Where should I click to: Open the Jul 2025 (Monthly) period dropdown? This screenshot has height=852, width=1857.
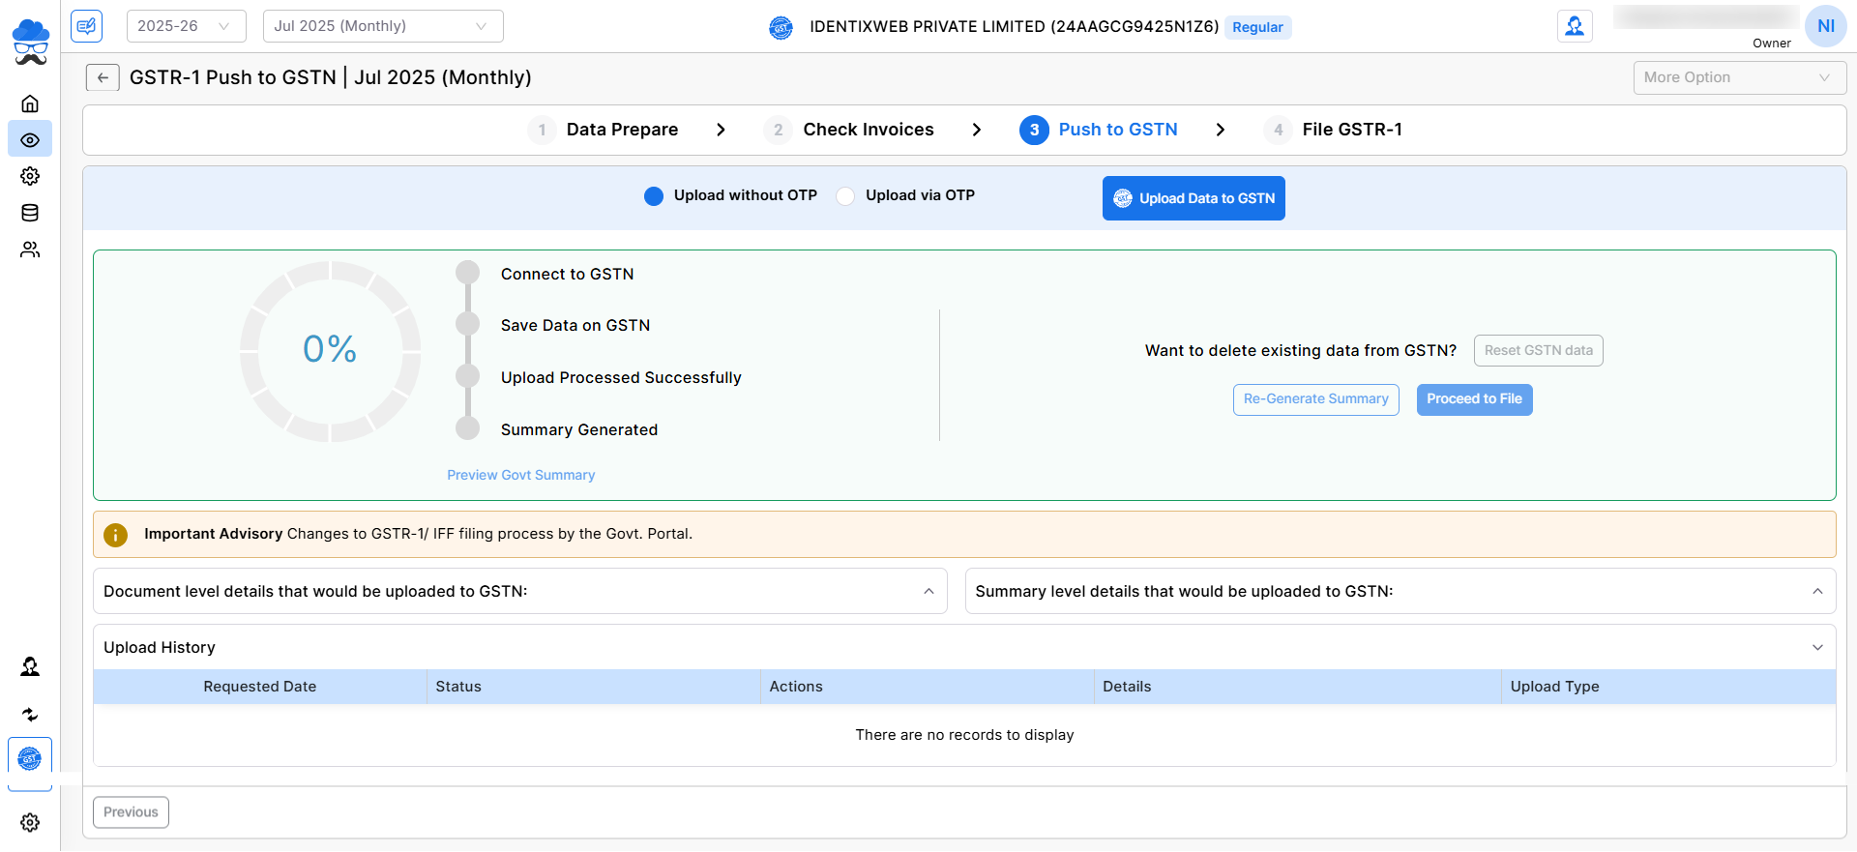tap(383, 26)
